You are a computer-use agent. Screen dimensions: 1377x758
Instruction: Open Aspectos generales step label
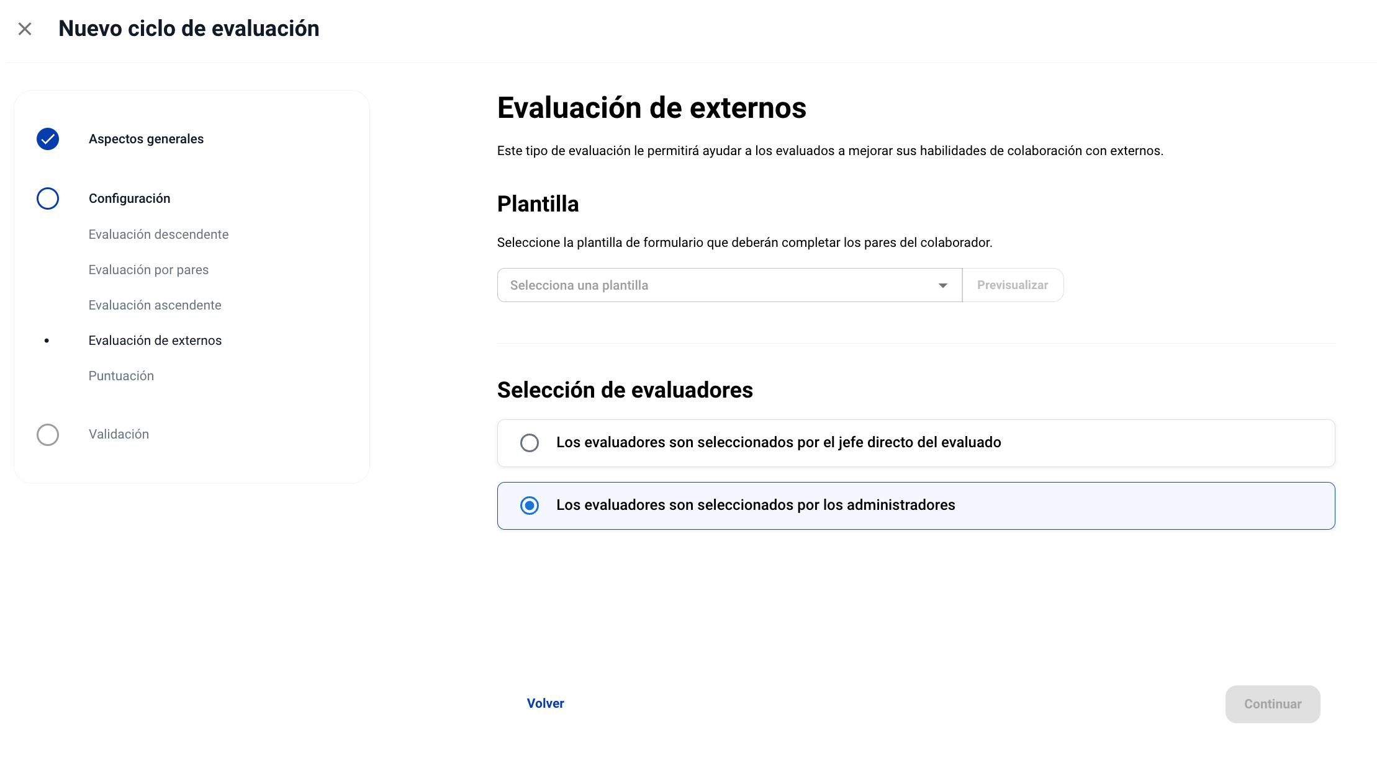(146, 139)
